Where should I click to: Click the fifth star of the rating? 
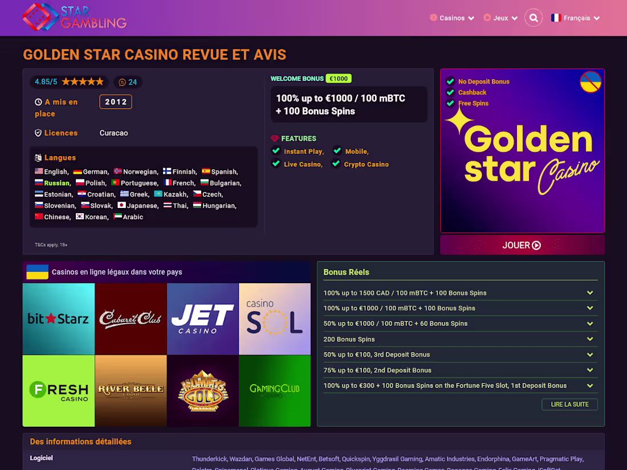coord(100,81)
